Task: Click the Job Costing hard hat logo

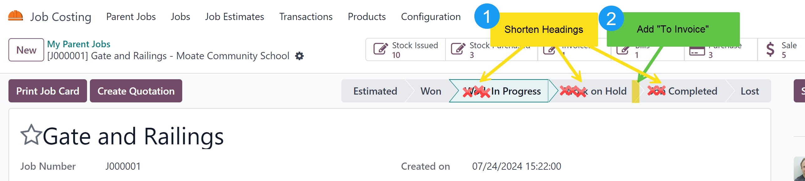Action: [16, 16]
